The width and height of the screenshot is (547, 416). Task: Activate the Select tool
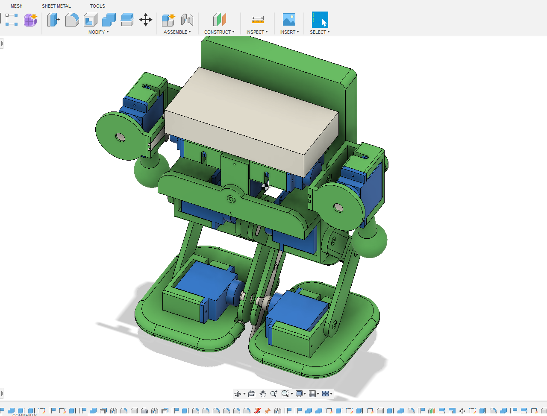(x=319, y=20)
